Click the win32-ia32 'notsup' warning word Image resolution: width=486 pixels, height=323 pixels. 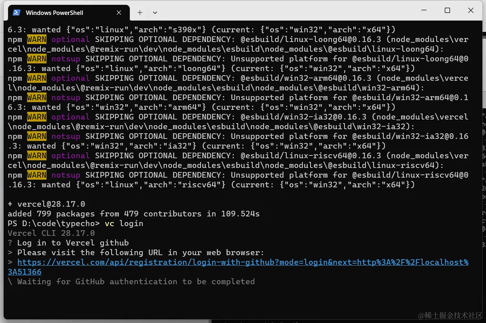click(66, 136)
